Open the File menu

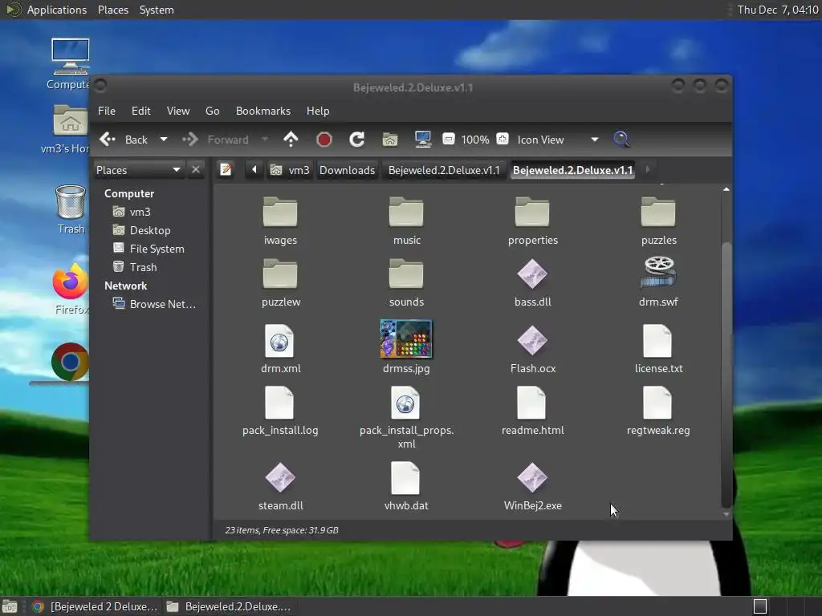click(x=107, y=111)
